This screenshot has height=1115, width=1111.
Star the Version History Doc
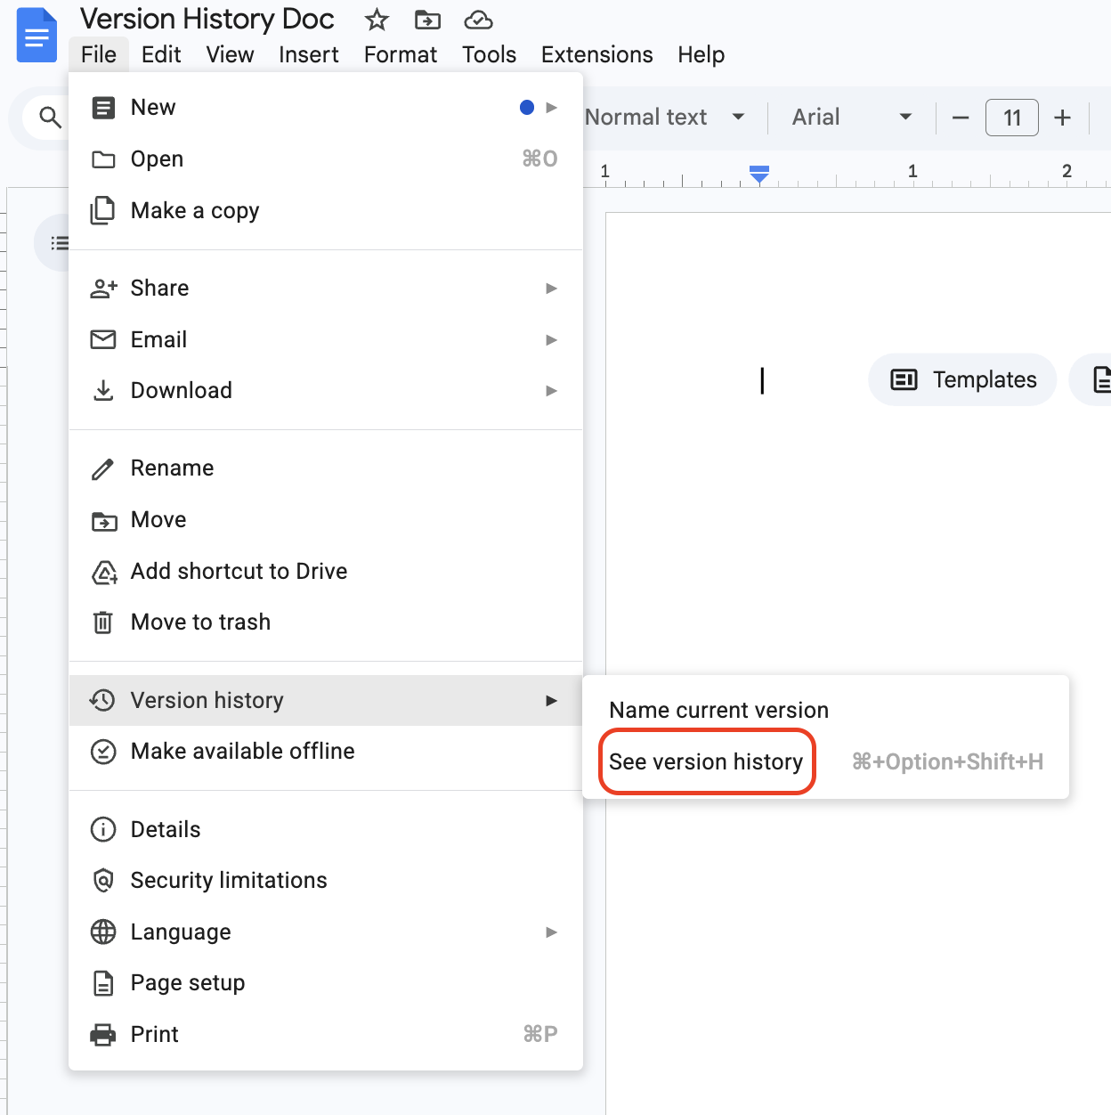pos(377,20)
